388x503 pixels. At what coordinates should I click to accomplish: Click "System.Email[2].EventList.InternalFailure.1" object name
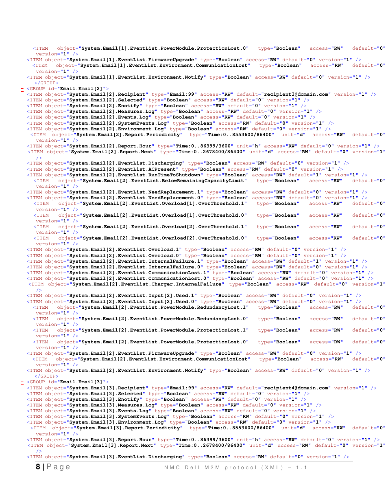[135, 261]
